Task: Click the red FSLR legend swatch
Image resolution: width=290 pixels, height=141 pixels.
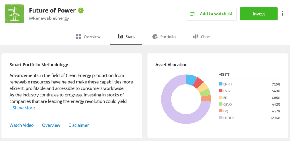Action: [x=221, y=91]
